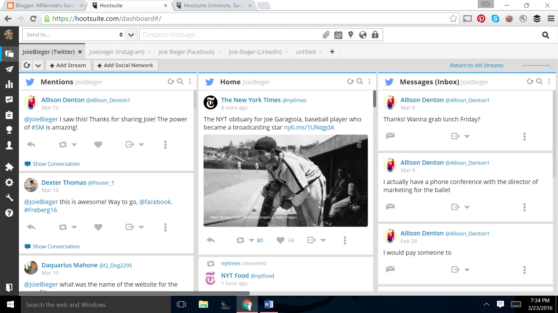Open targeting globe icon in composer
Screen dimensions: 558x313
[x=363, y=35]
